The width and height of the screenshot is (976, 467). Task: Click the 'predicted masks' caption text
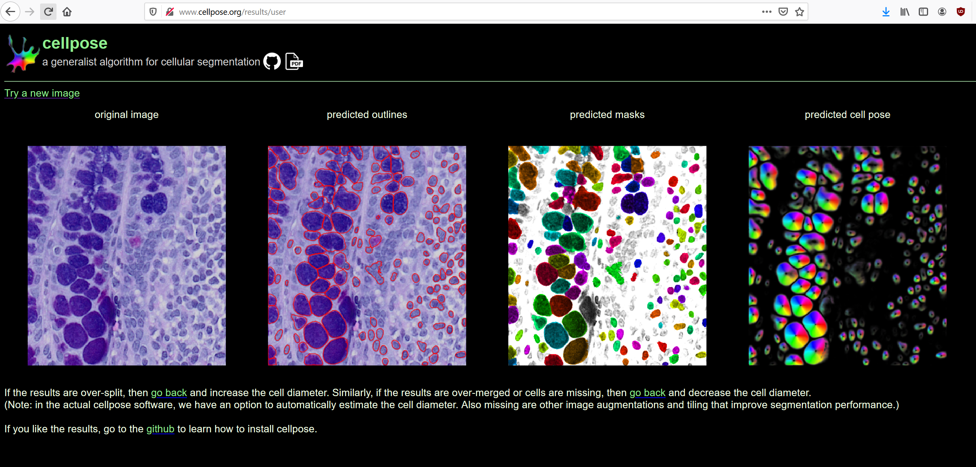coord(607,115)
